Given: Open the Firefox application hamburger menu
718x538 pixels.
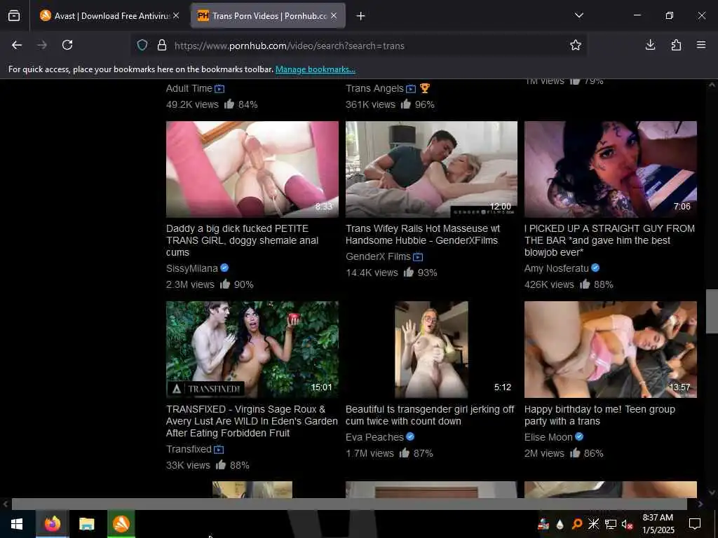Looking at the screenshot, I should coord(701,45).
